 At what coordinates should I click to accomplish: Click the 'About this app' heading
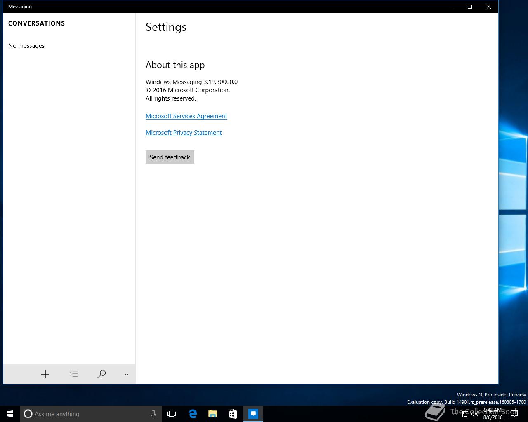click(175, 65)
